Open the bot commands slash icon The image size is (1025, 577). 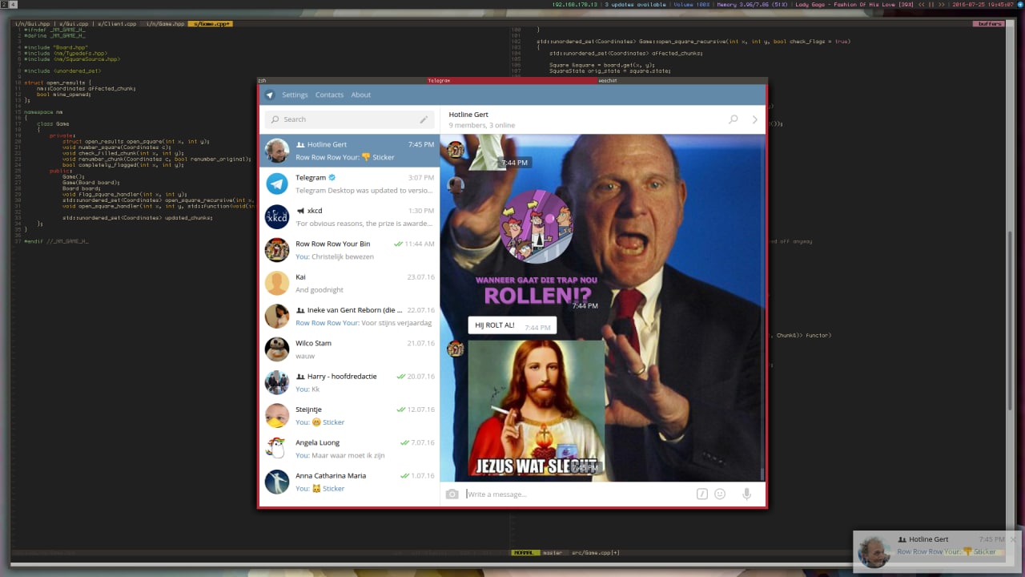pos(702,494)
